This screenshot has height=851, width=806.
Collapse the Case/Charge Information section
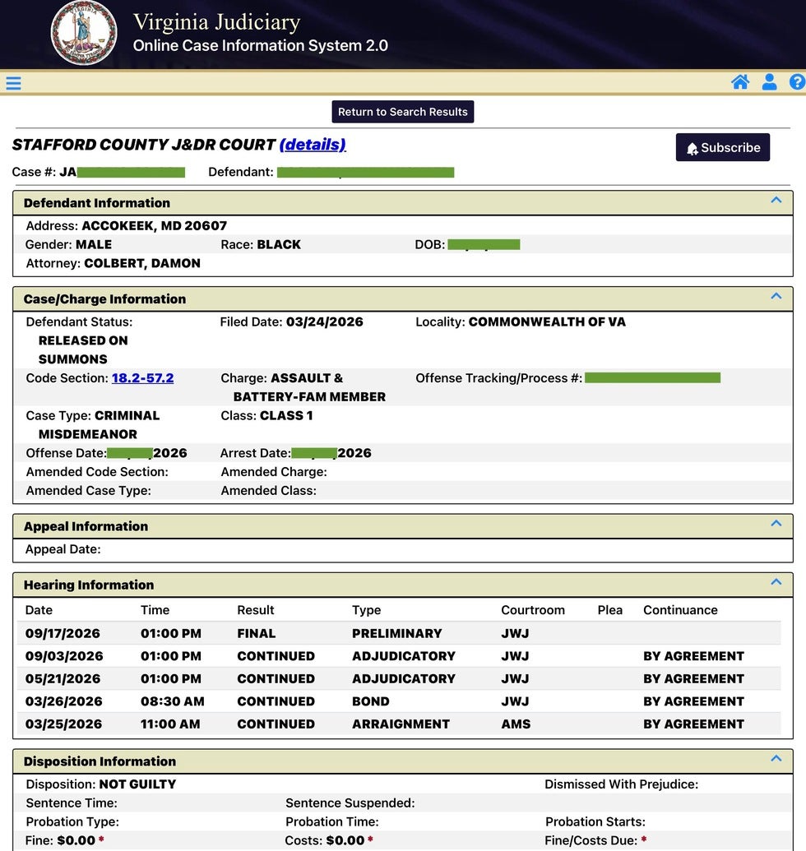[x=776, y=296]
